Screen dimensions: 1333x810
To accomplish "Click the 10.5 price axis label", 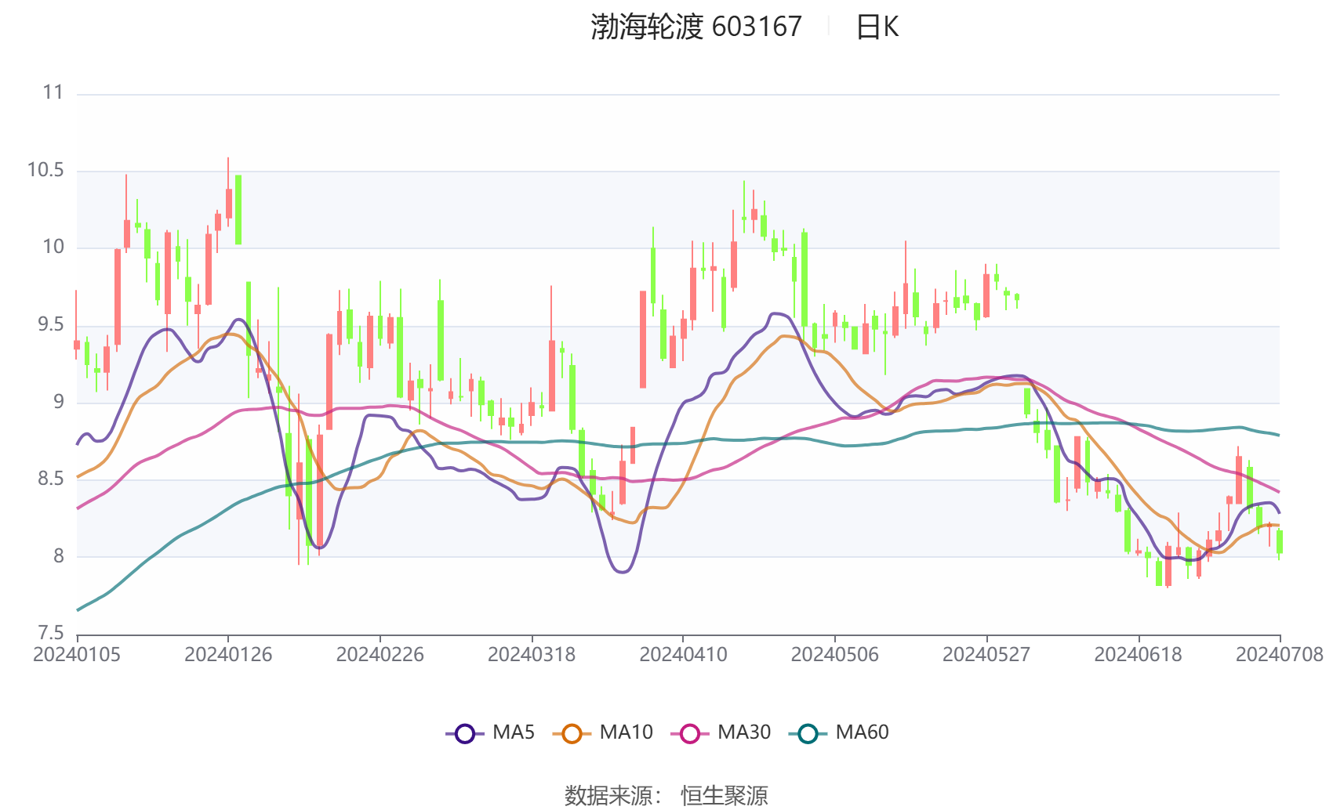I will click(45, 170).
